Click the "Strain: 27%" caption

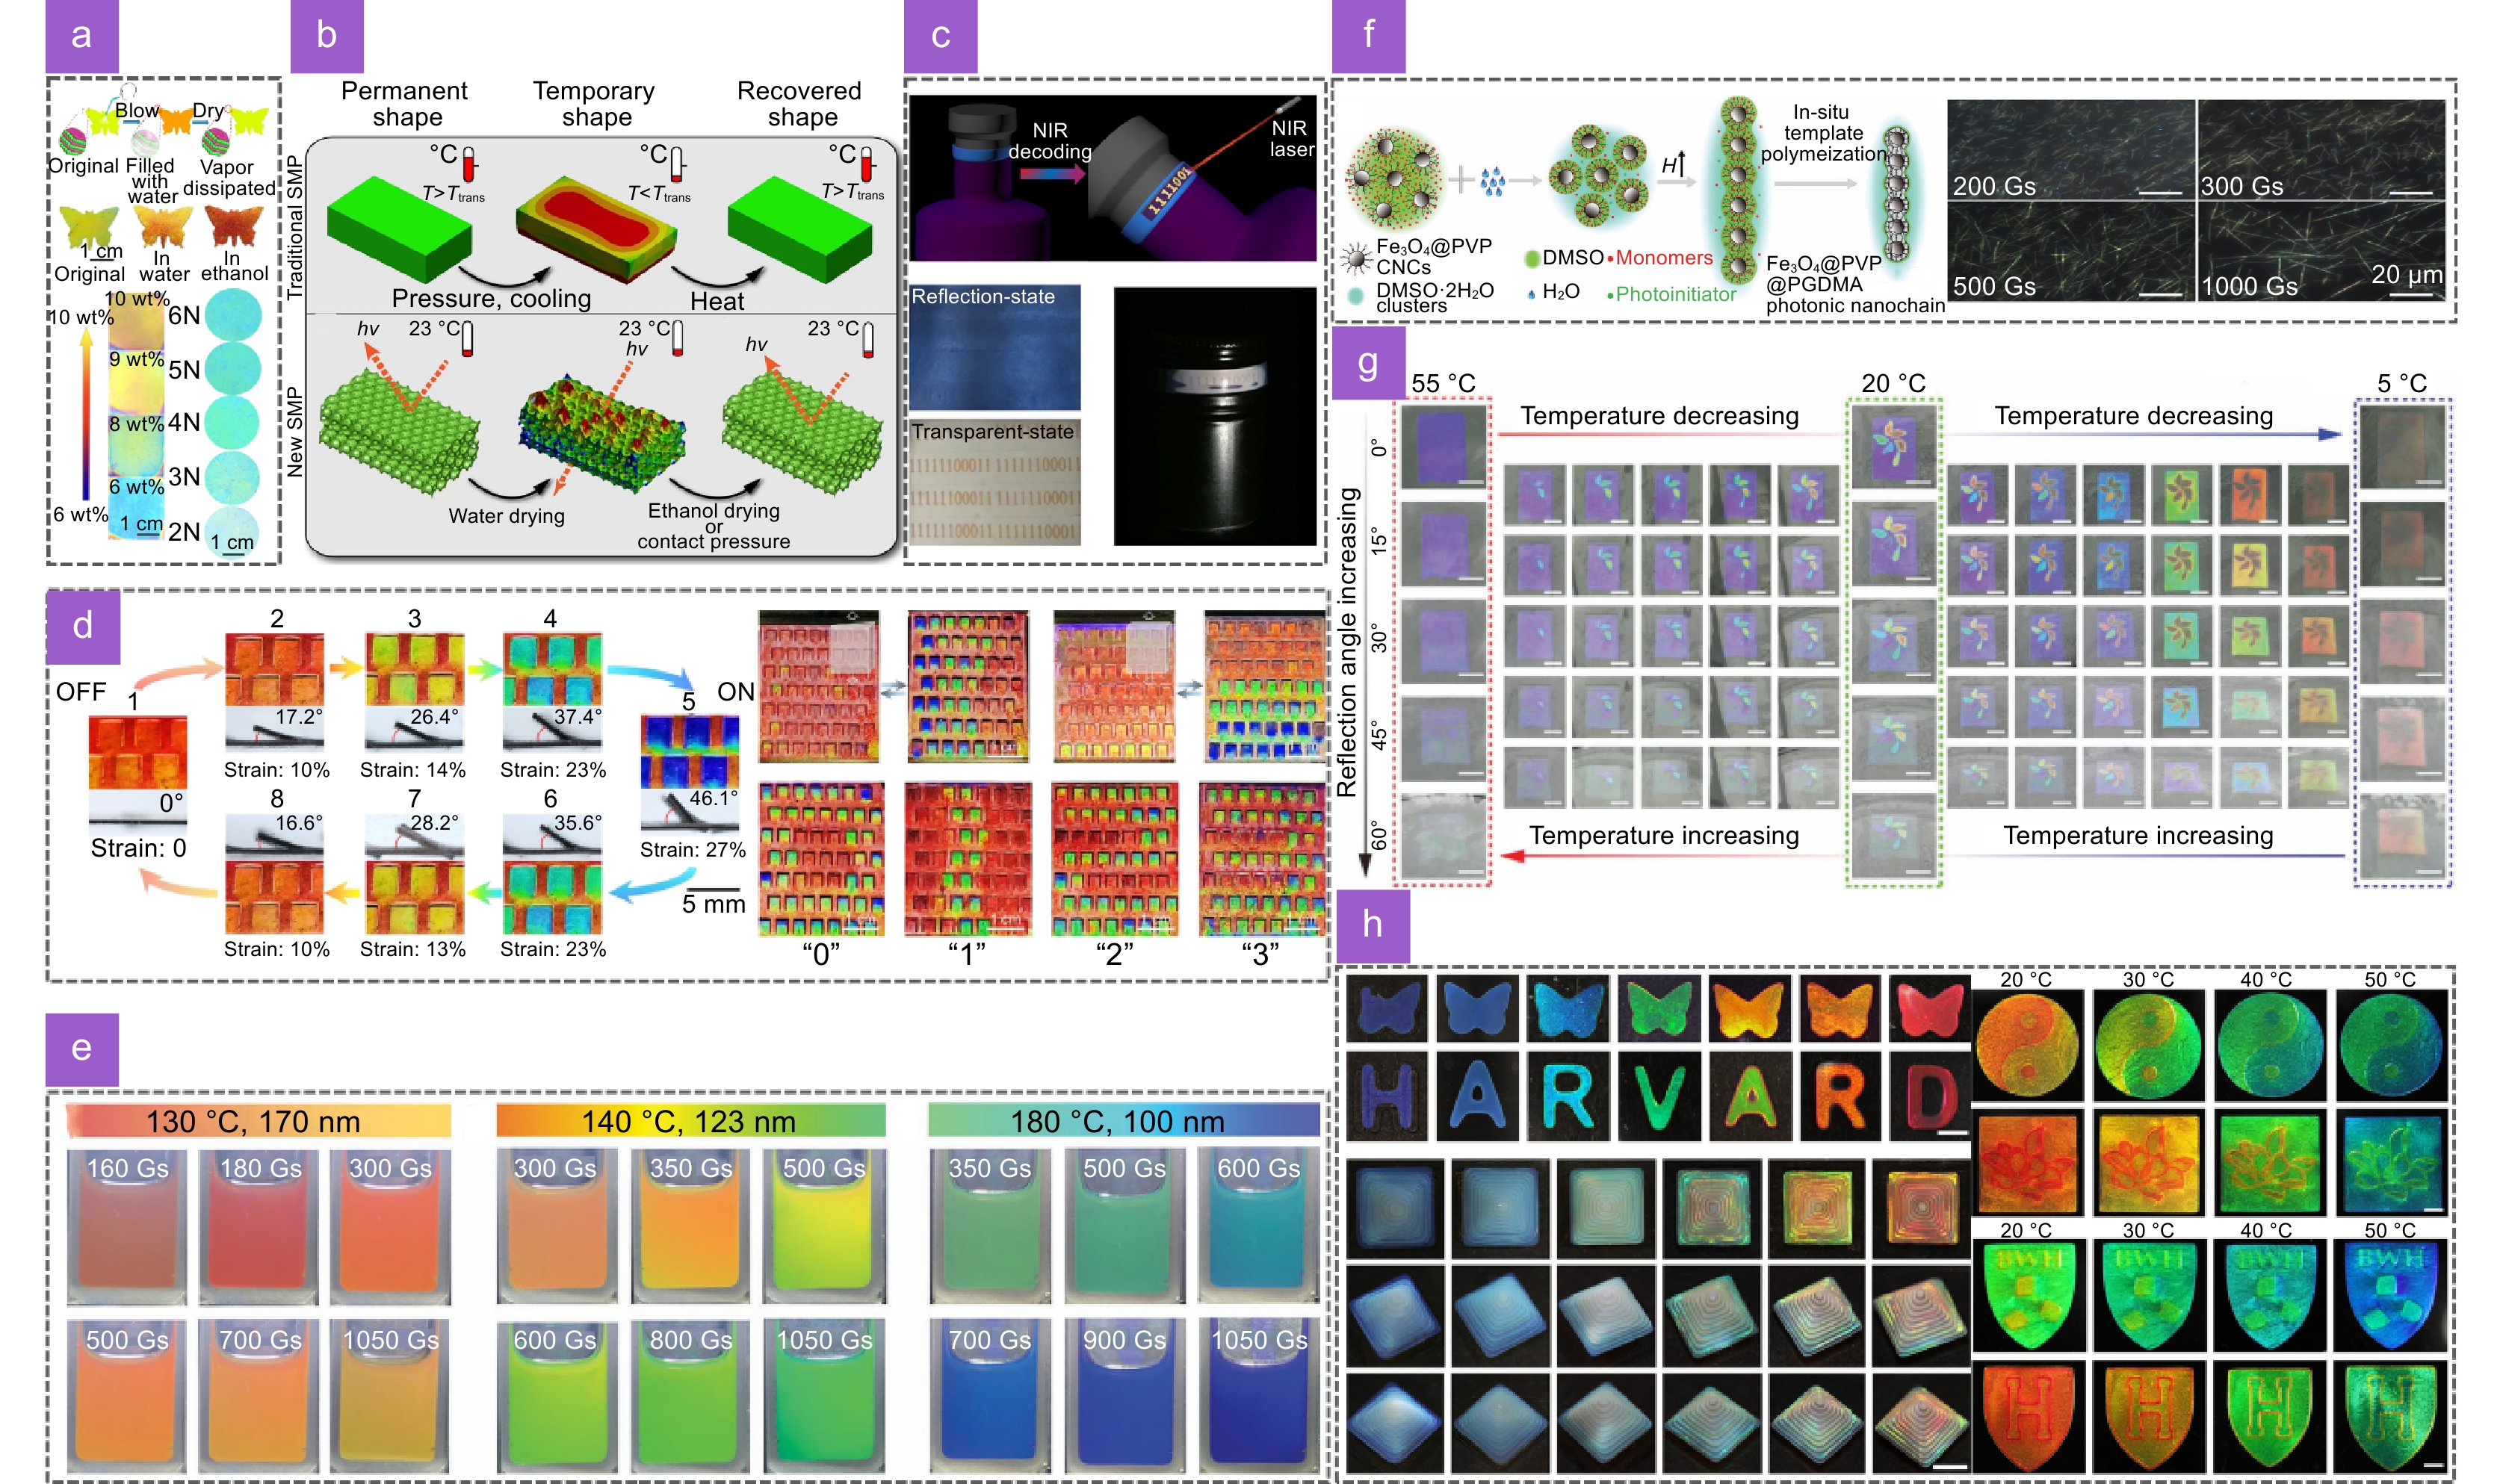[x=693, y=850]
